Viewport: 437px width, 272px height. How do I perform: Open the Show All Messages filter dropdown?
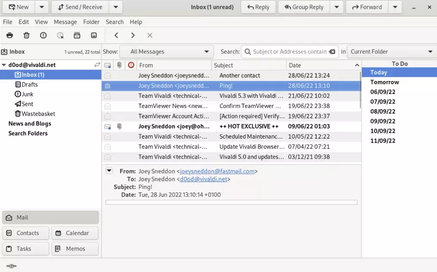[x=166, y=52]
